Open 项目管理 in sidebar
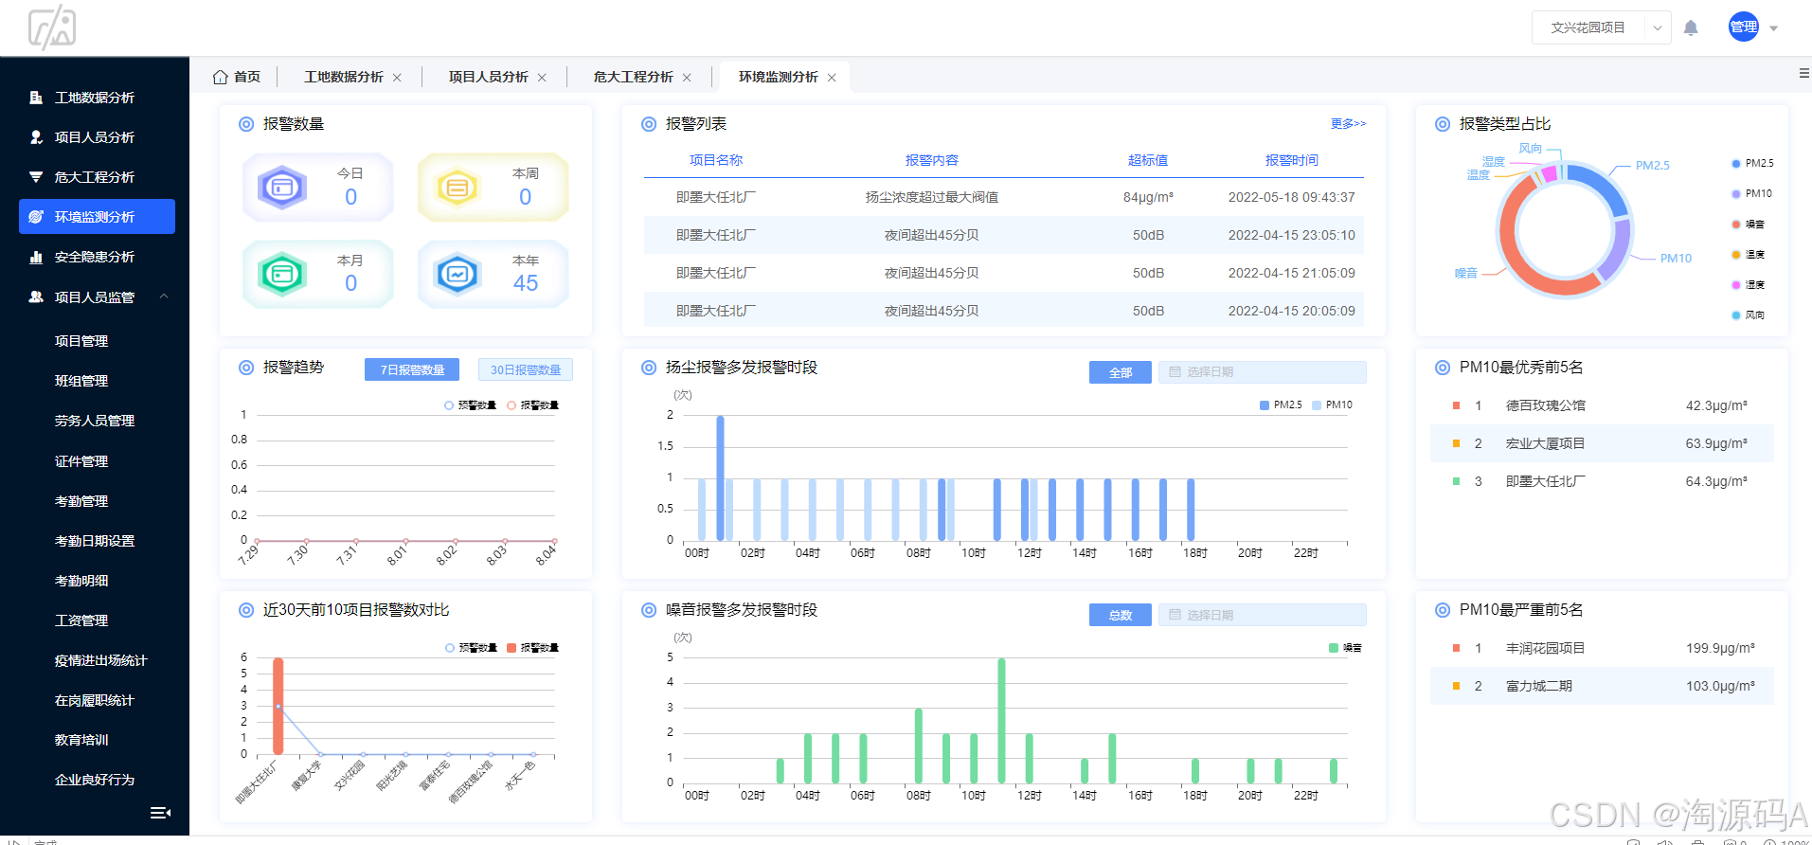 tap(81, 341)
